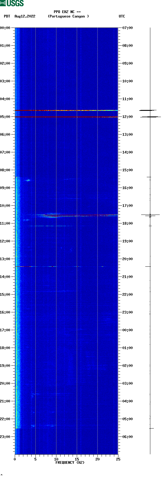
Task: Select the station title 'PPO EHZ NC --'
Action: [x=67, y=12]
